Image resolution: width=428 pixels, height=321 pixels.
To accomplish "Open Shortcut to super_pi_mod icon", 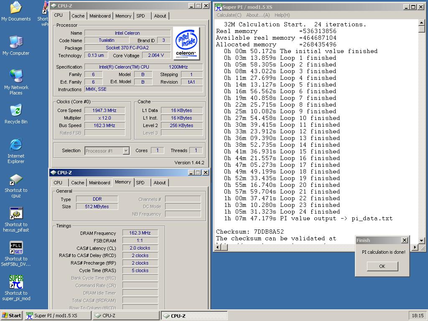I will tap(16, 288).
